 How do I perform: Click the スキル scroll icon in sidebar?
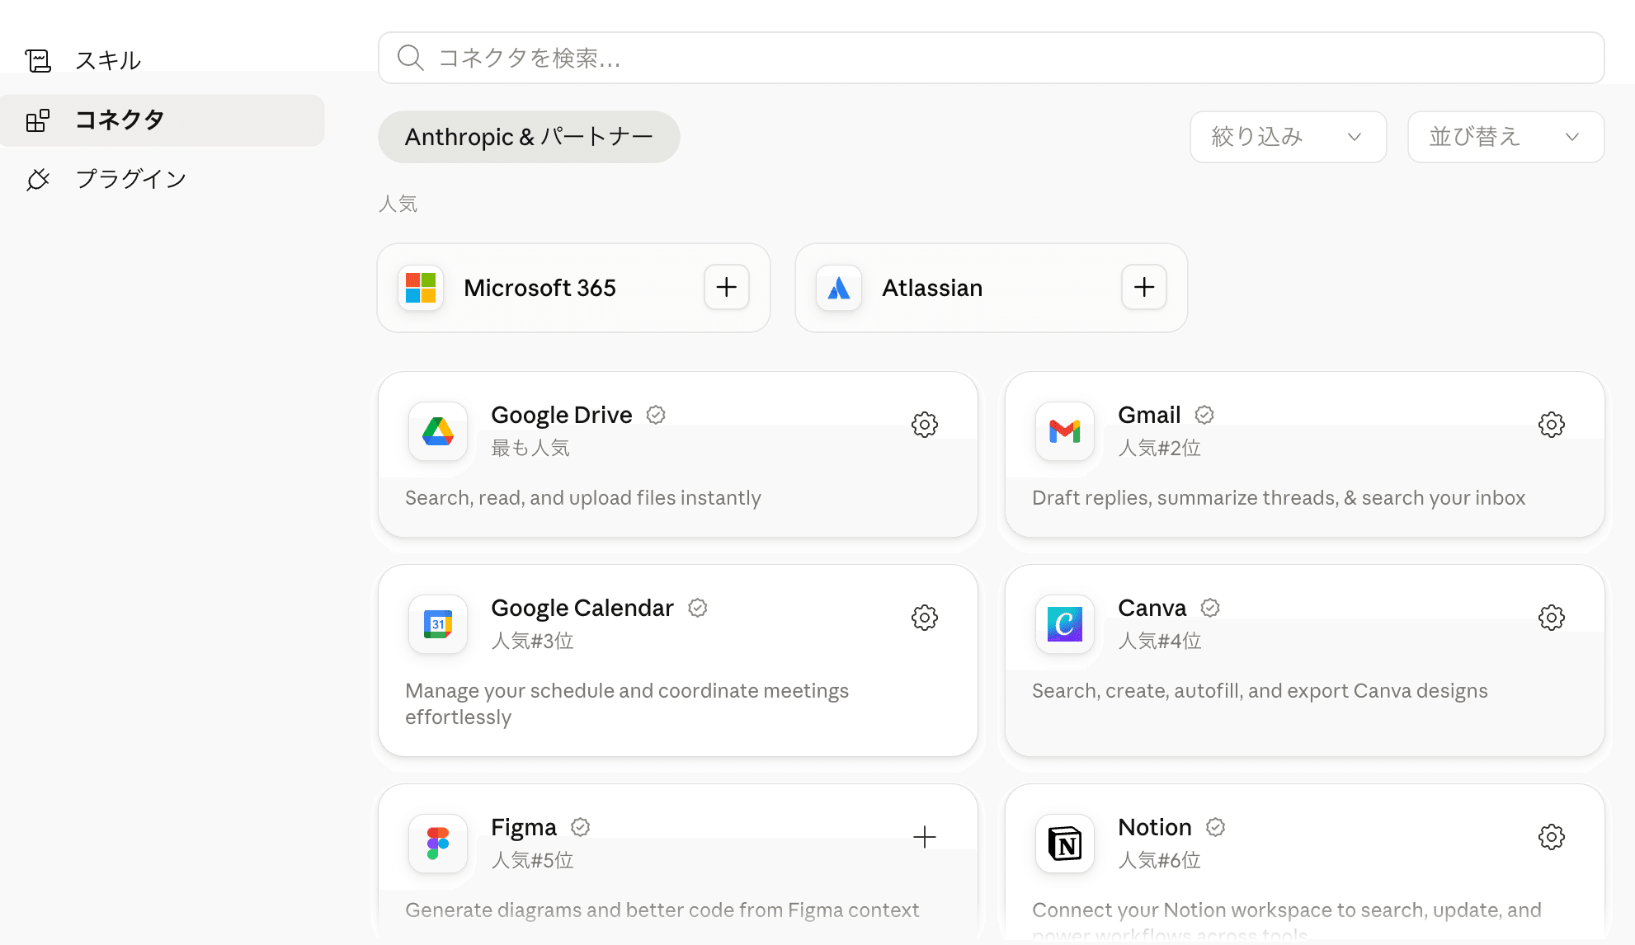(38, 60)
